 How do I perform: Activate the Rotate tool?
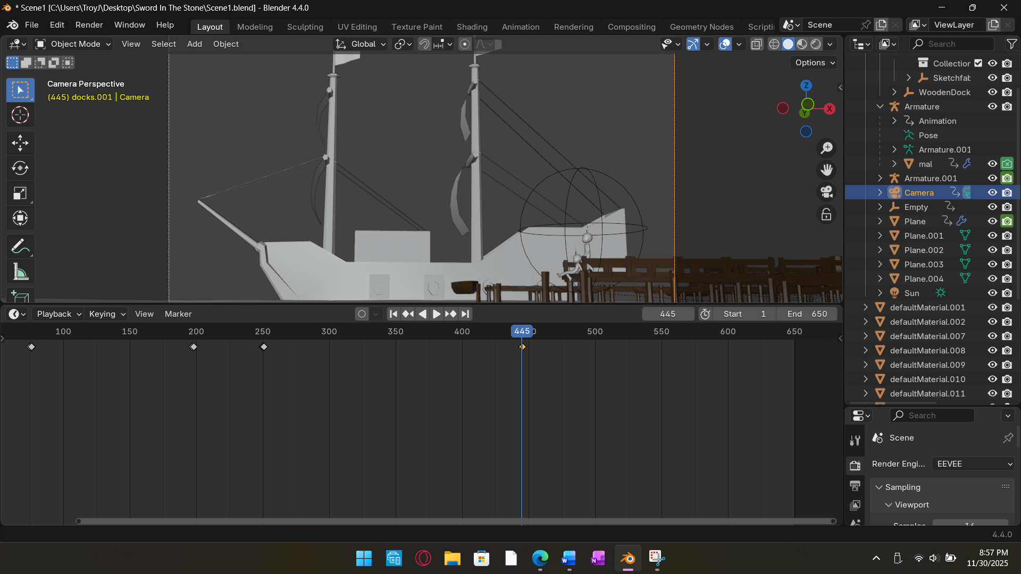20,168
